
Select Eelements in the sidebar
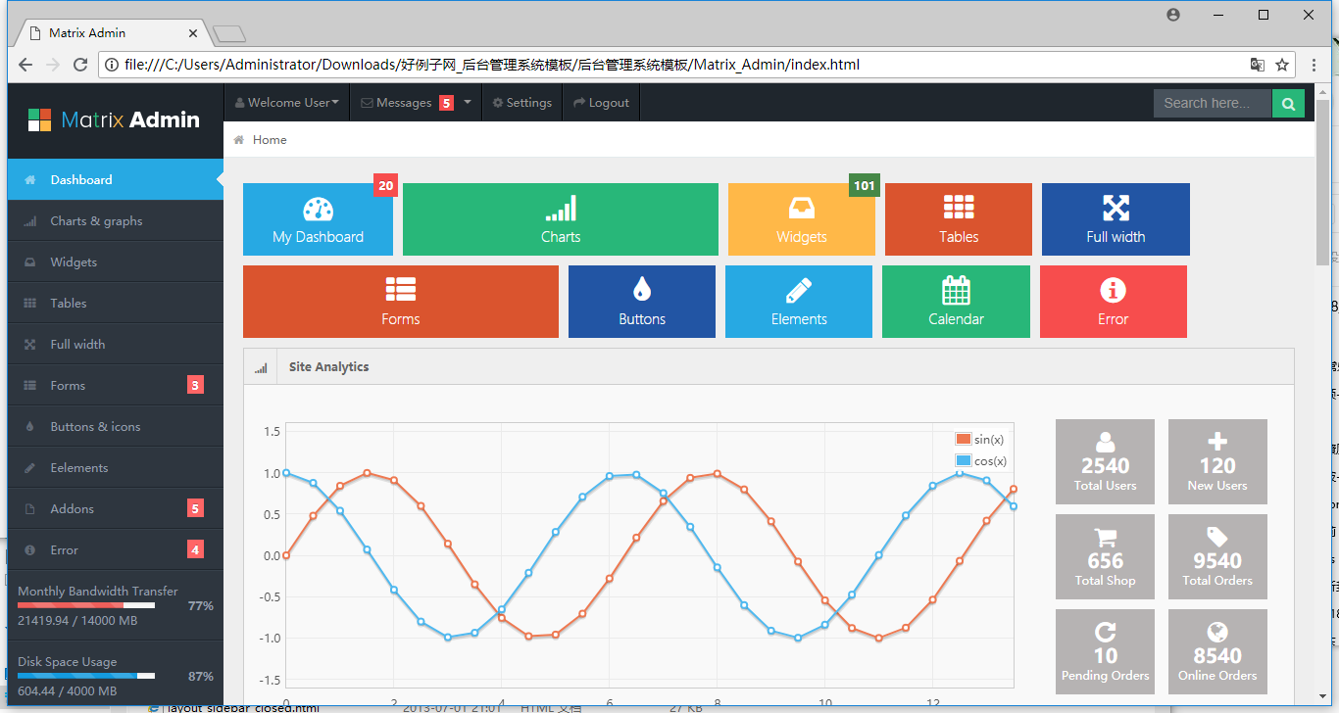pos(116,468)
